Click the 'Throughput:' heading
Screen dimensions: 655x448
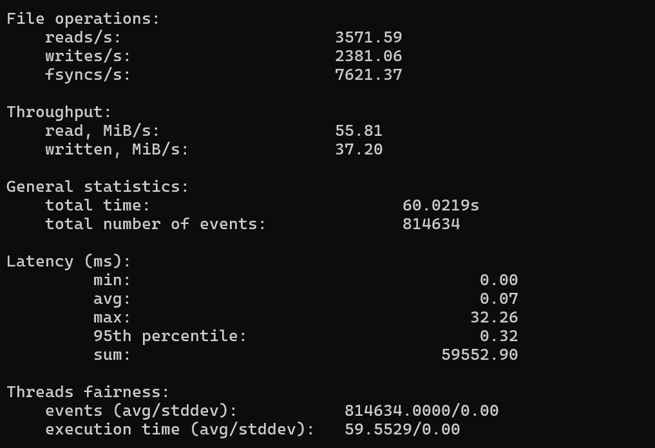[x=59, y=112]
